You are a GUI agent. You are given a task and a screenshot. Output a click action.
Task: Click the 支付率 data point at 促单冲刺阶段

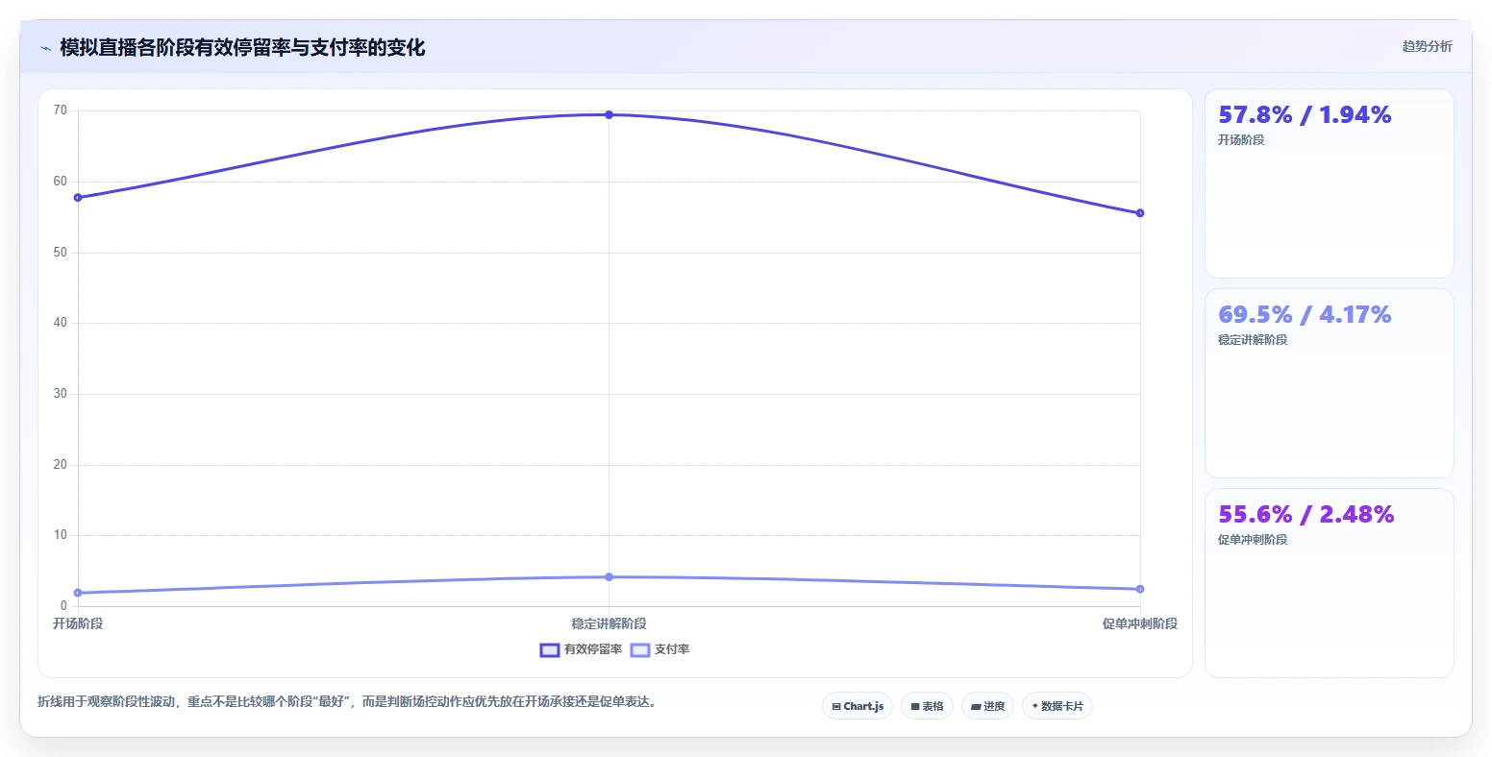point(1140,589)
